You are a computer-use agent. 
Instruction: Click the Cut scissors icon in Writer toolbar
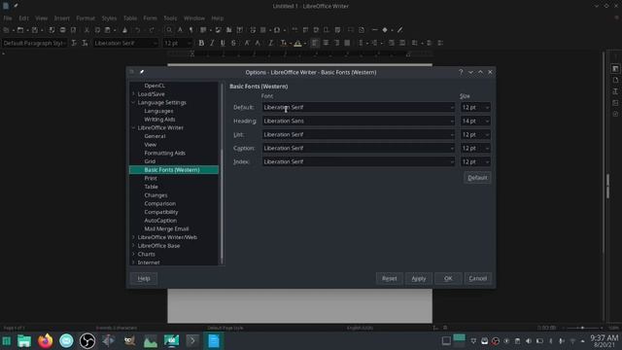pos(86,30)
